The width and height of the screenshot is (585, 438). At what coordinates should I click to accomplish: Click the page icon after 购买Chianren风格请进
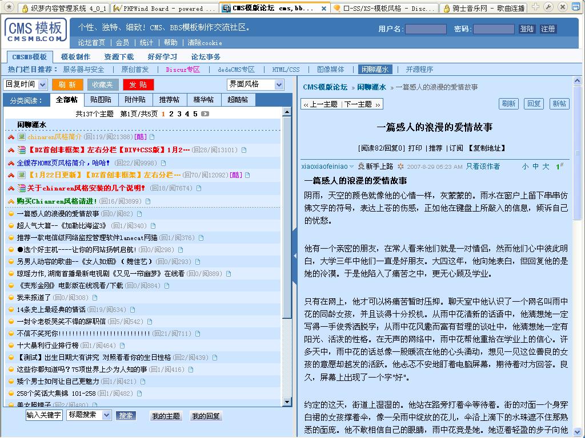pyautogui.click(x=148, y=201)
